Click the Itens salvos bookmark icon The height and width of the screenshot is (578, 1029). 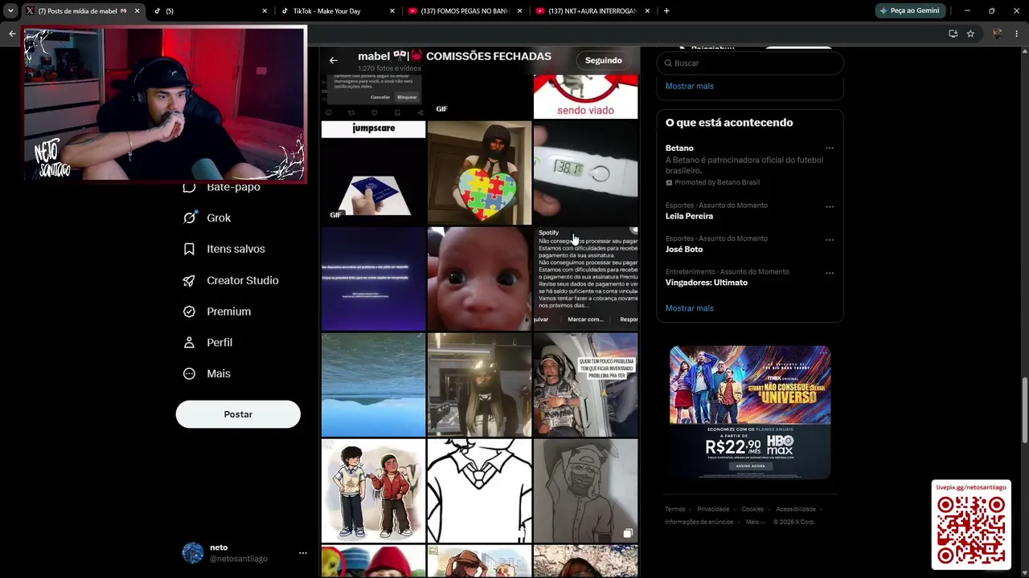[189, 249]
